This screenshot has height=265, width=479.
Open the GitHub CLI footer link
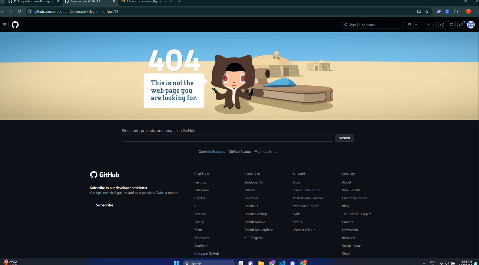pyautogui.click(x=251, y=206)
